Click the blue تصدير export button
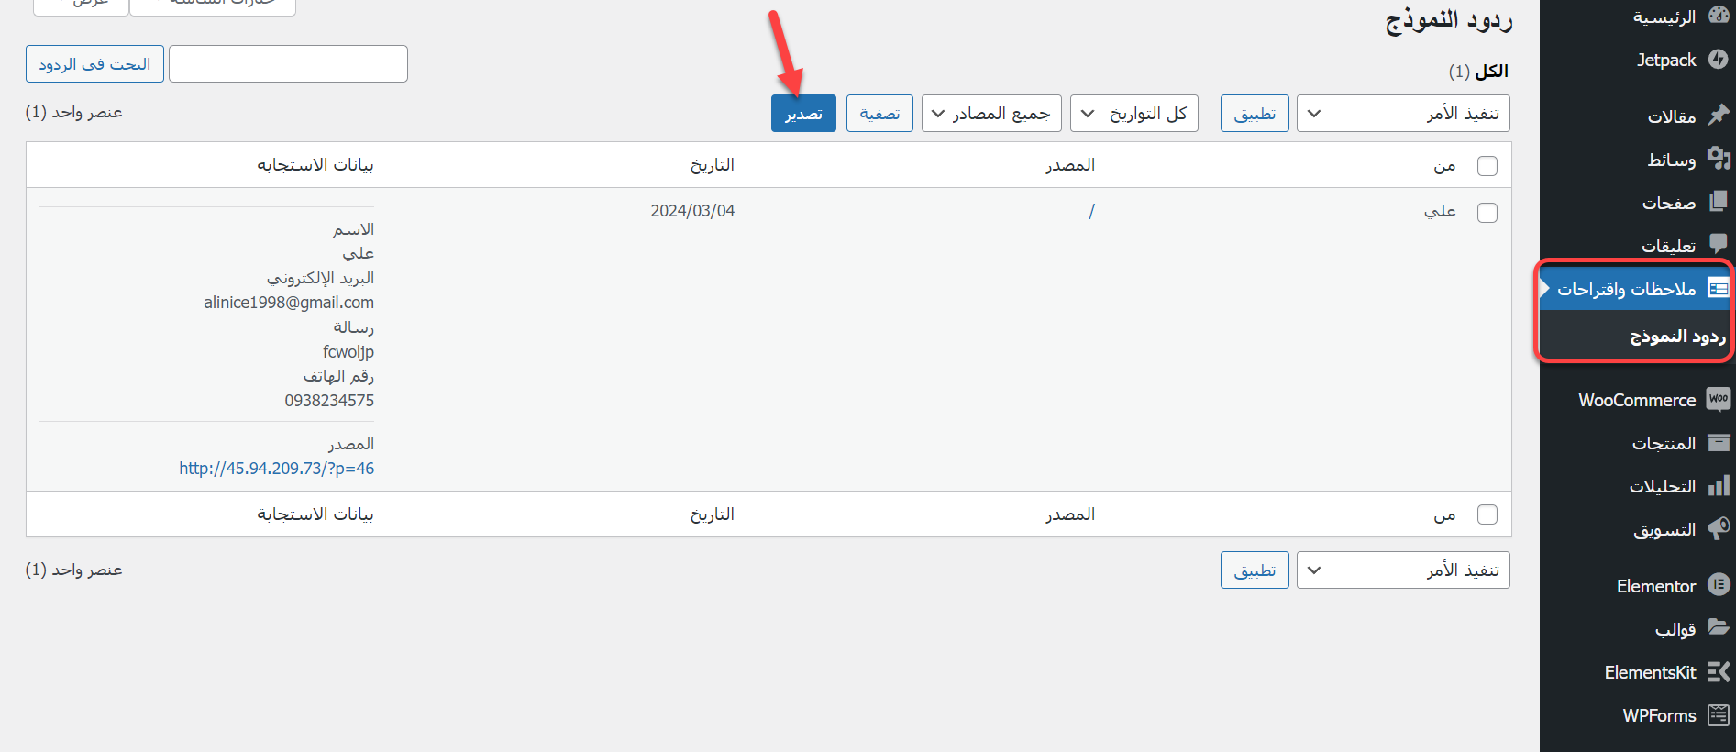Viewport: 1736px width, 752px height. pyautogui.click(x=803, y=114)
